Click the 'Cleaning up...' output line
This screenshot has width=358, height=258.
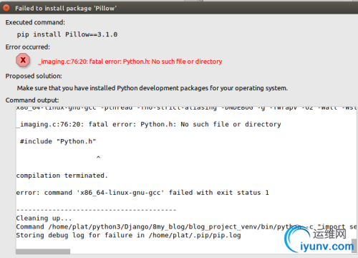(44, 218)
